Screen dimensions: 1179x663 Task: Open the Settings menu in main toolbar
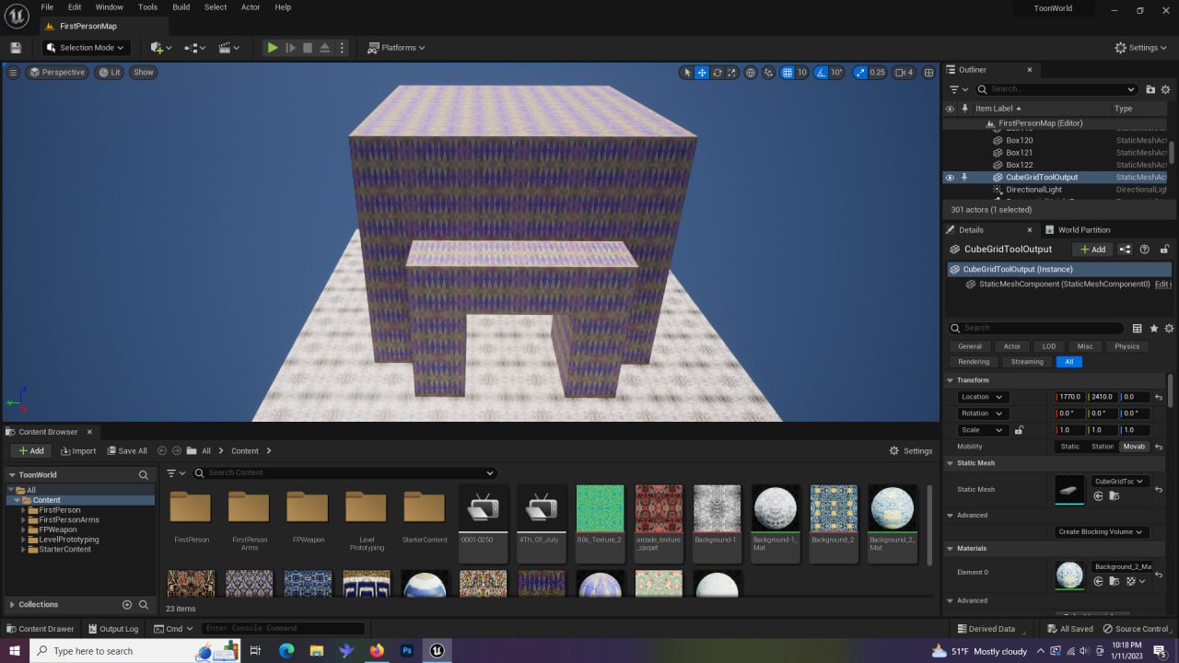1140,48
